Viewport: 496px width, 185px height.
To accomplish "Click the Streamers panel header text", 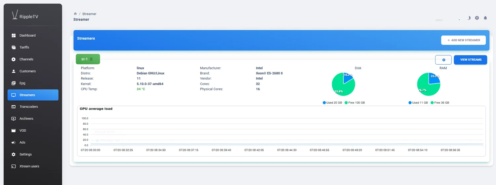I will tap(86, 39).
